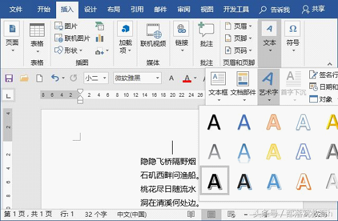338x221 pixels.
Task: Collapse the ribbon with the chevron
Action: click(x=329, y=64)
